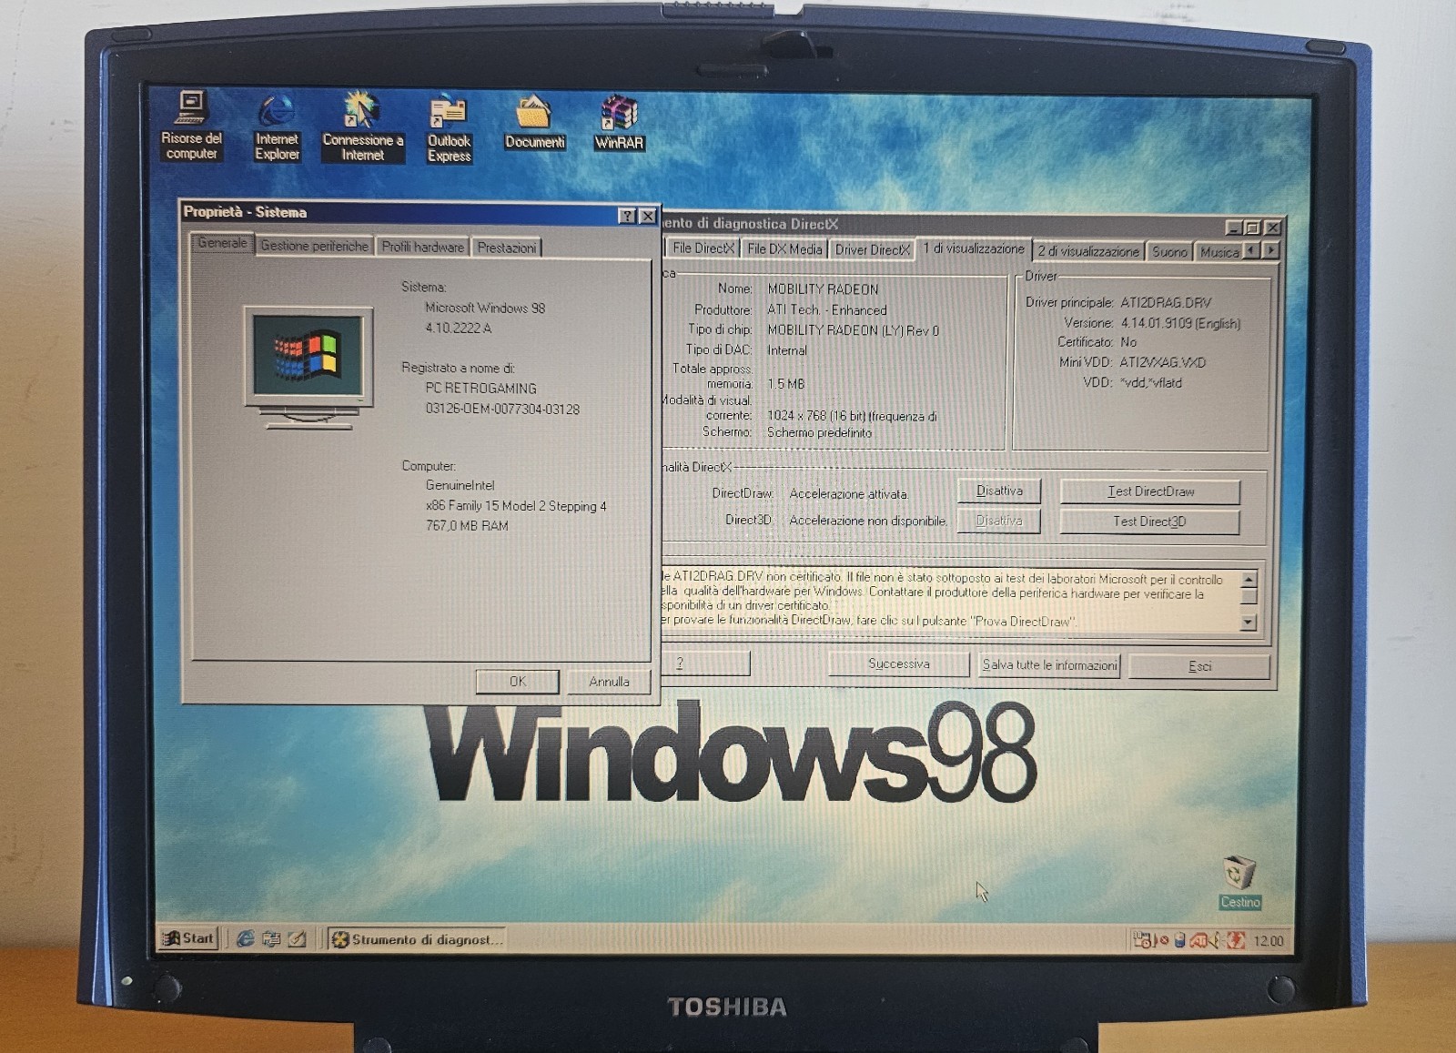1456x1053 pixels.
Task: Switch to the Prestazioni tab
Action: [506, 248]
